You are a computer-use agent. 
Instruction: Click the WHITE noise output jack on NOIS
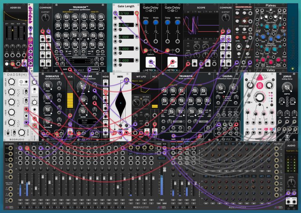click(105, 83)
